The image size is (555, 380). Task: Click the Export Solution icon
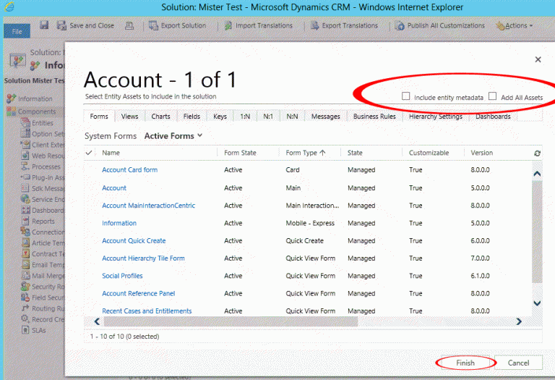point(153,25)
